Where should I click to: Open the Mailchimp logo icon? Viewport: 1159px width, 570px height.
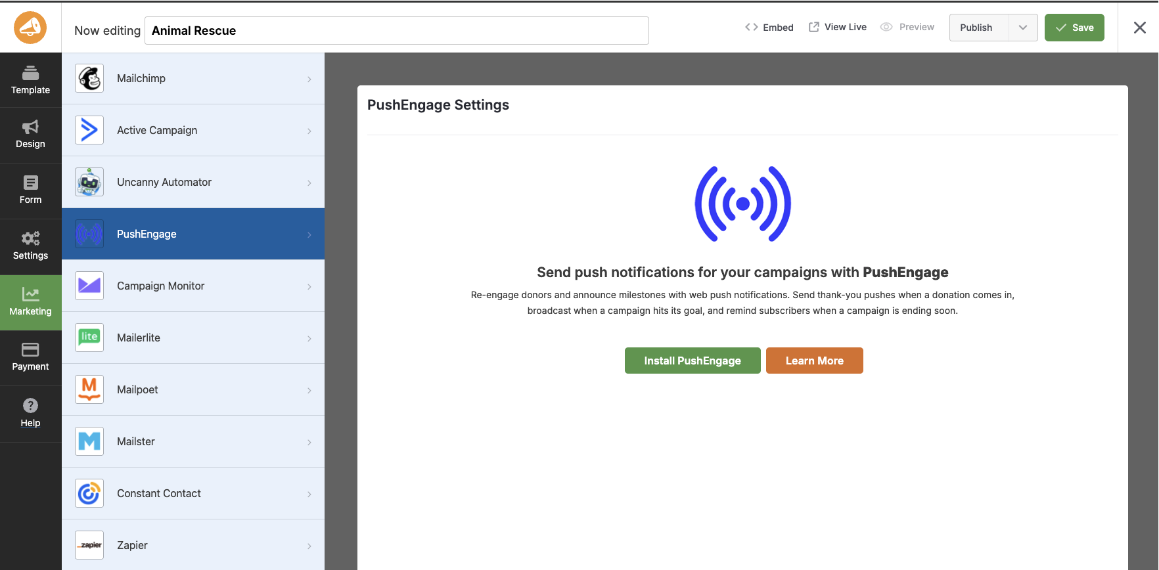(89, 78)
